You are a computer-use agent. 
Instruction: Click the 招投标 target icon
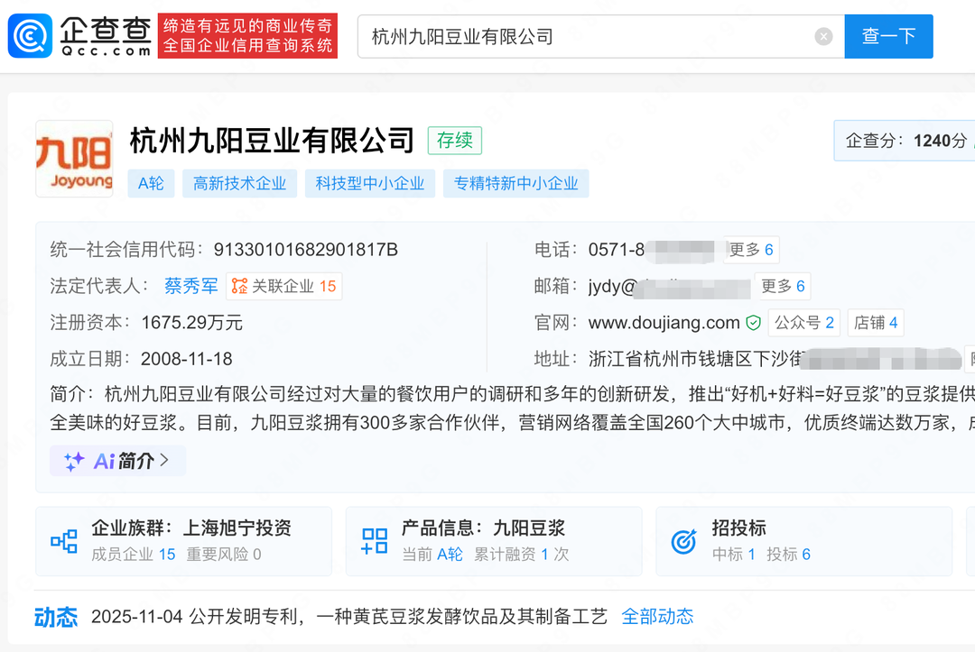click(684, 541)
